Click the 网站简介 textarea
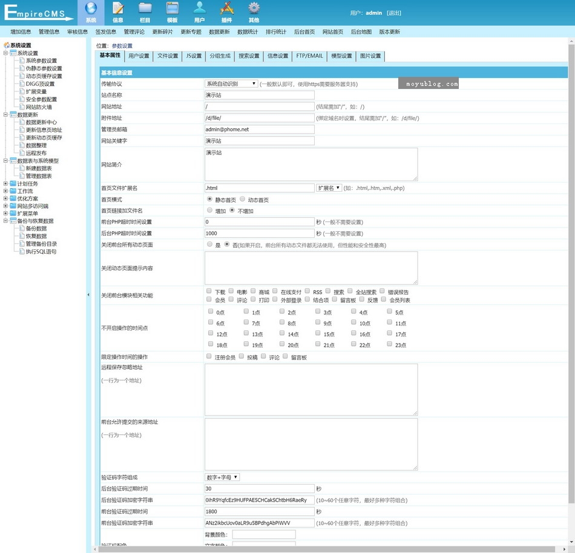Viewport: 575px width, 553px height. tap(311, 164)
